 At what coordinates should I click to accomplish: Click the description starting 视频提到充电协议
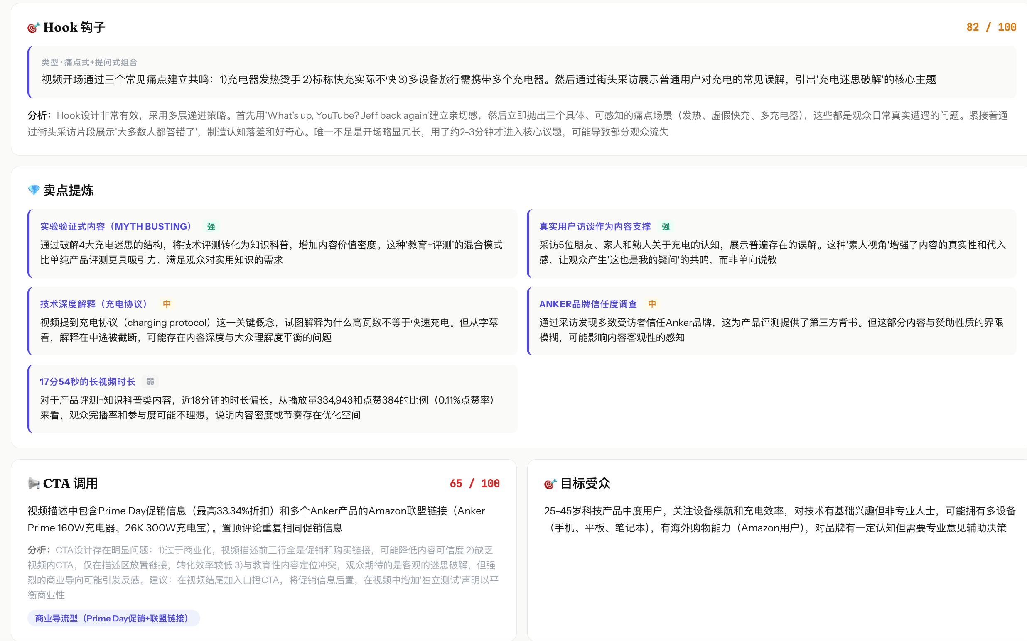[x=269, y=330]
